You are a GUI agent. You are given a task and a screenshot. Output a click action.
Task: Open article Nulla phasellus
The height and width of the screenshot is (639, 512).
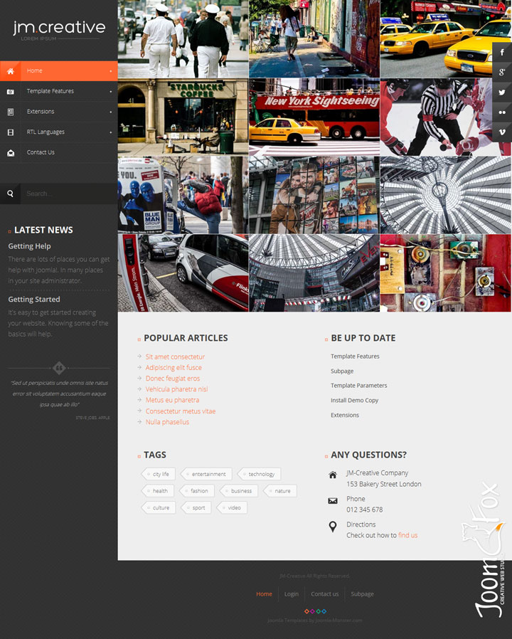167,422
